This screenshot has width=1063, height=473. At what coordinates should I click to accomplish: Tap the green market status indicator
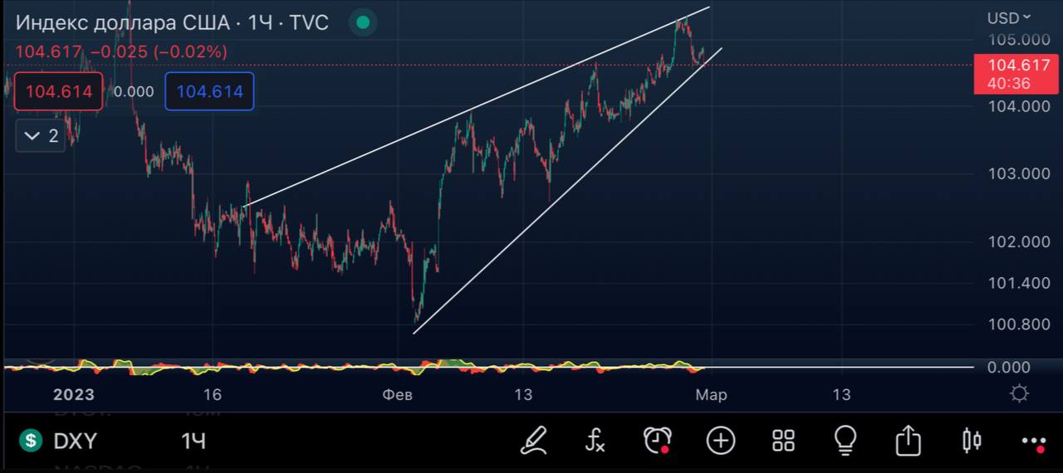tap(362, 22)
